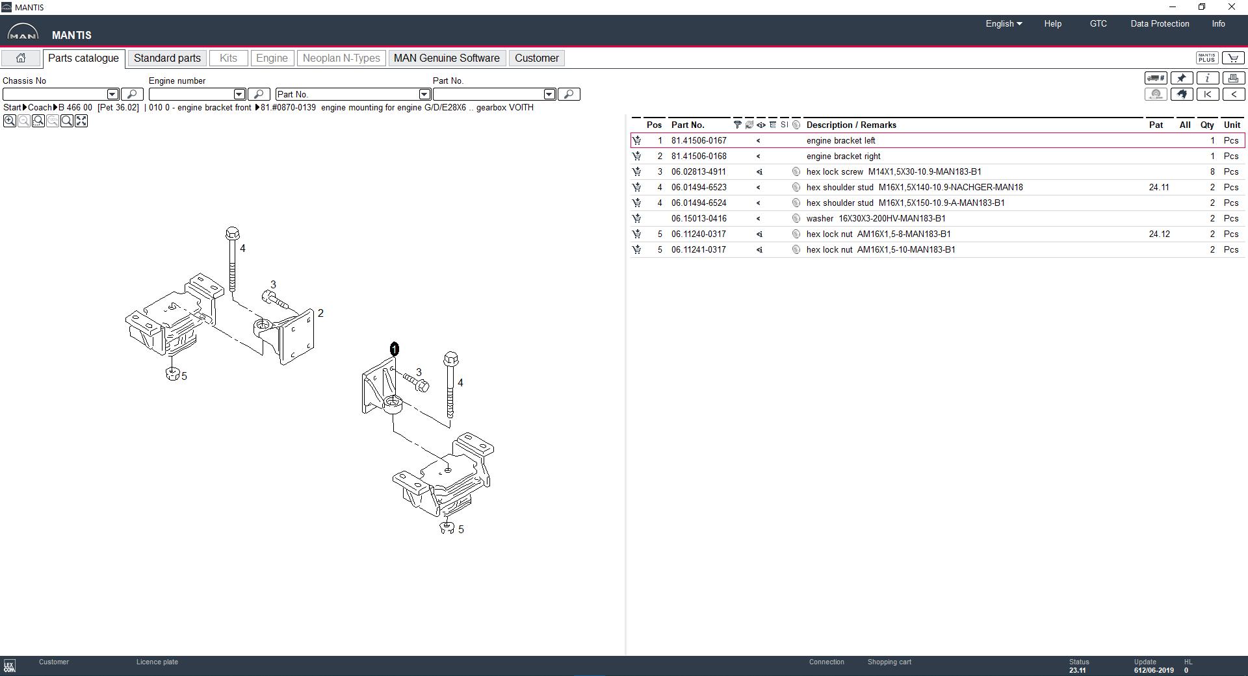Image resolution: width=1248 pixels, height=676 pixels.
Task: Open the Customer tab
Action: point(537,58)
